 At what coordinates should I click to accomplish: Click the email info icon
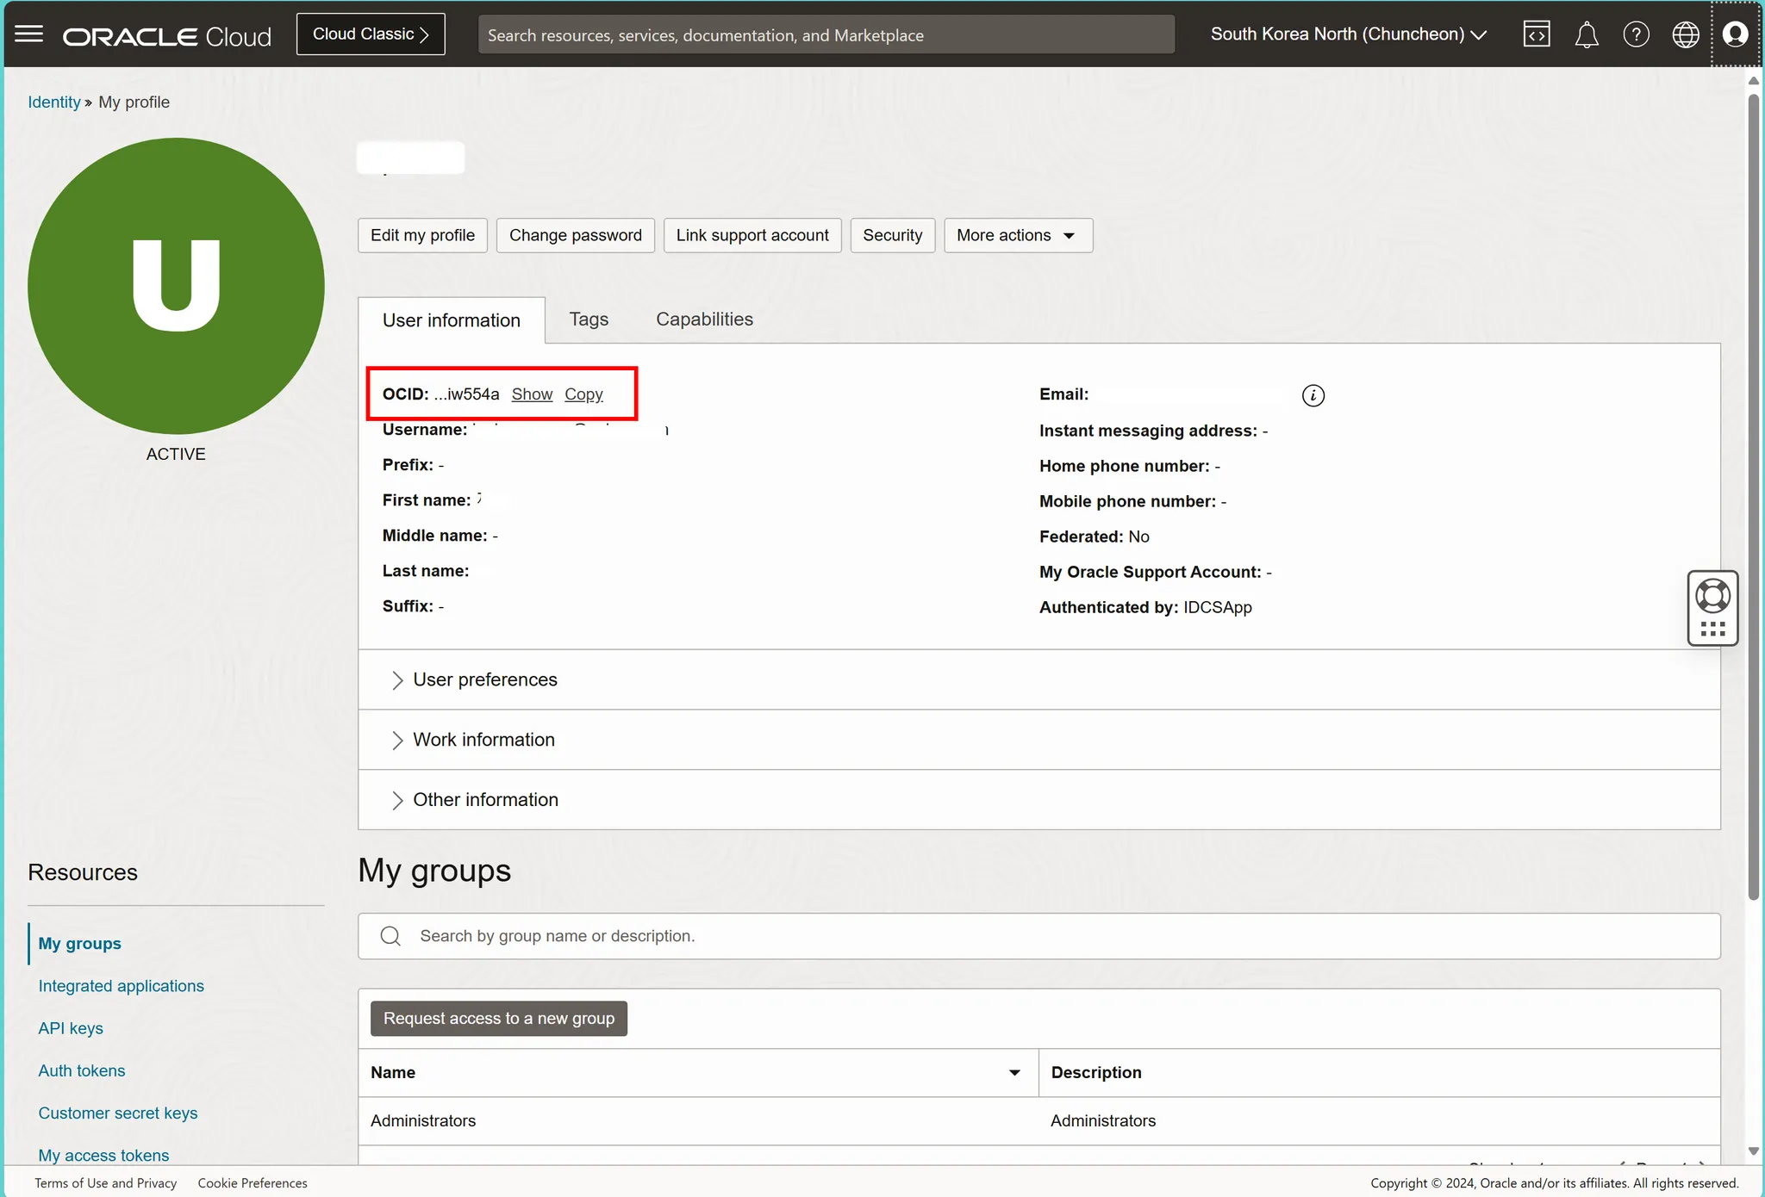coord(1313,395)
